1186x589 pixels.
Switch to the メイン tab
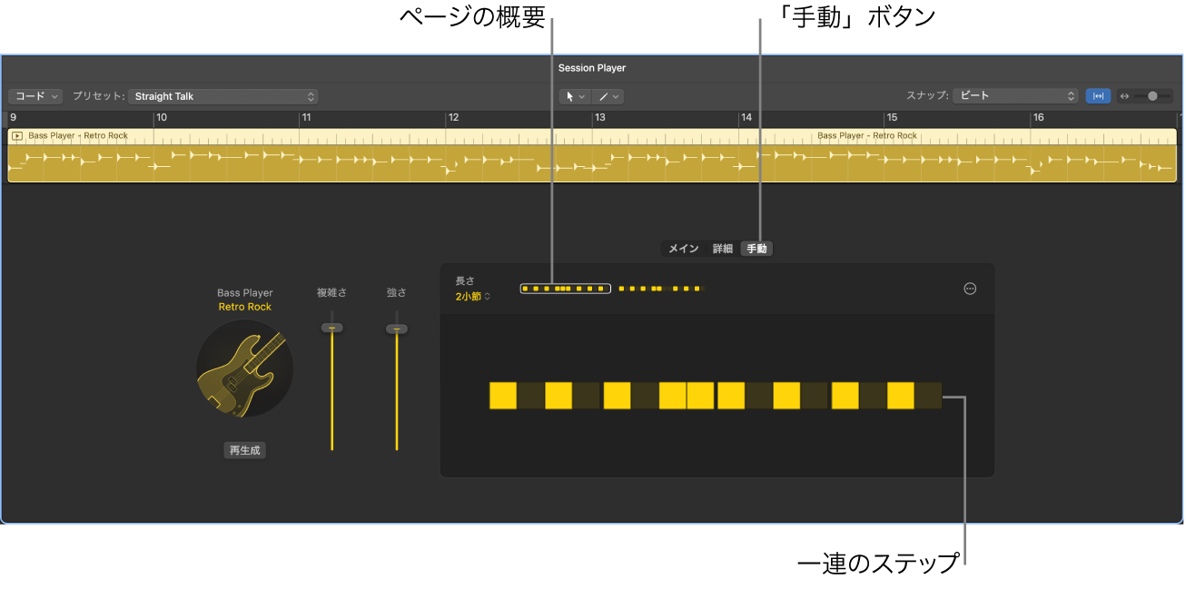683,248
